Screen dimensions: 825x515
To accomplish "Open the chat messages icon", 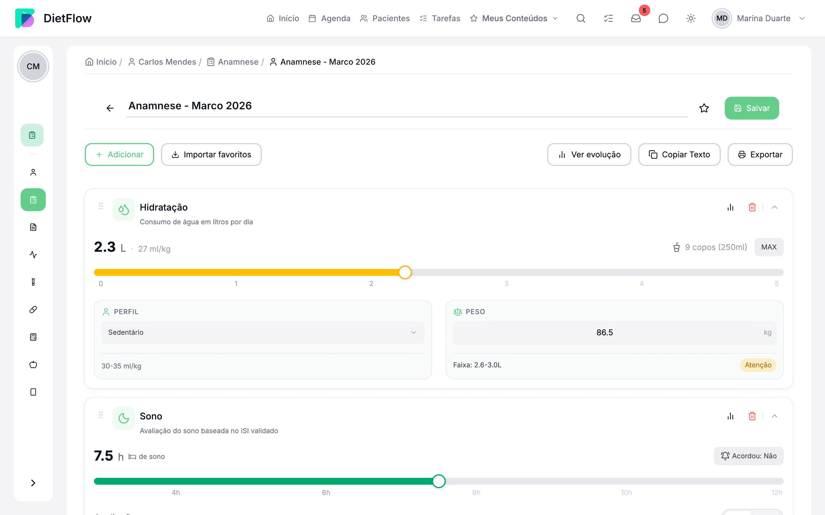I will pyautogui.click(x=663, y=18).
